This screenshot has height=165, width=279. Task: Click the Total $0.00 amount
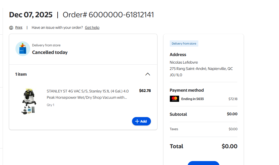click(229, 146)
